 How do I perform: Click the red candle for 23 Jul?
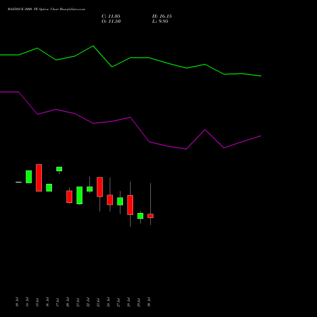(x=100, y=187)
